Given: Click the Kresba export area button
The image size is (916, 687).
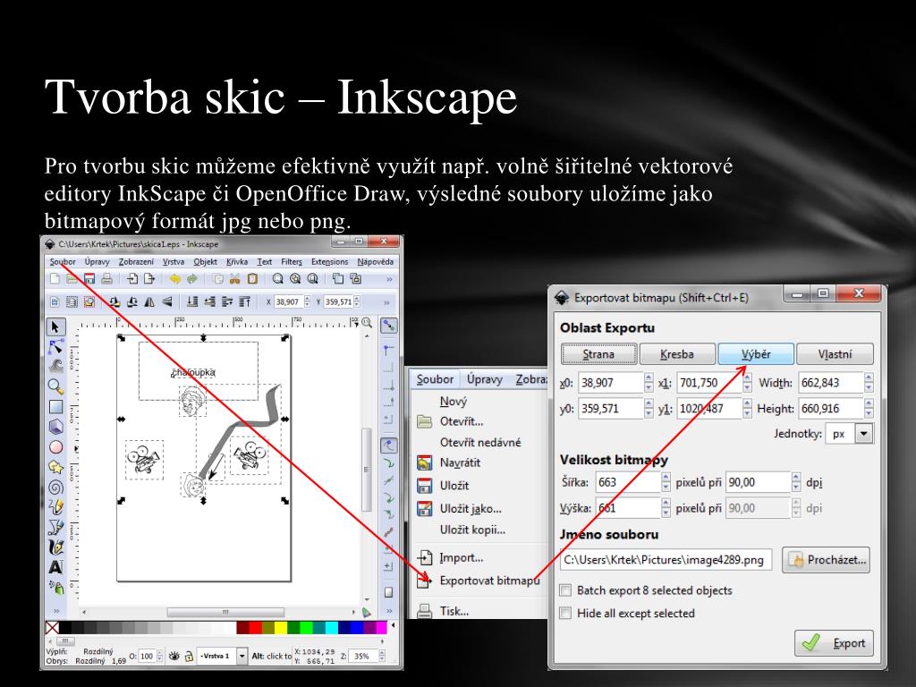Looking at the screenshot, I should (677, 354).
